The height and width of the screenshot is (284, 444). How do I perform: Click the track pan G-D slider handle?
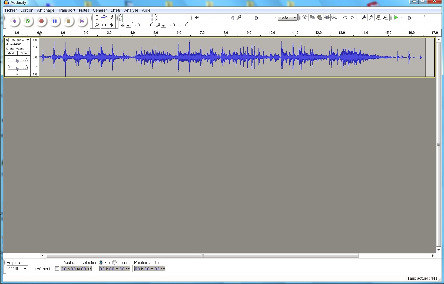[x=18, y=69]
